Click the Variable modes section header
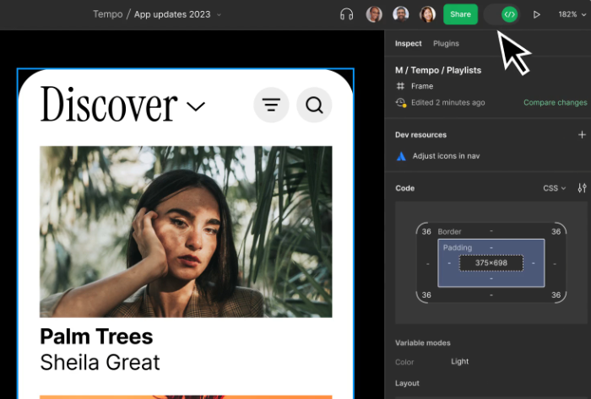591x399 pixels. 422,343
